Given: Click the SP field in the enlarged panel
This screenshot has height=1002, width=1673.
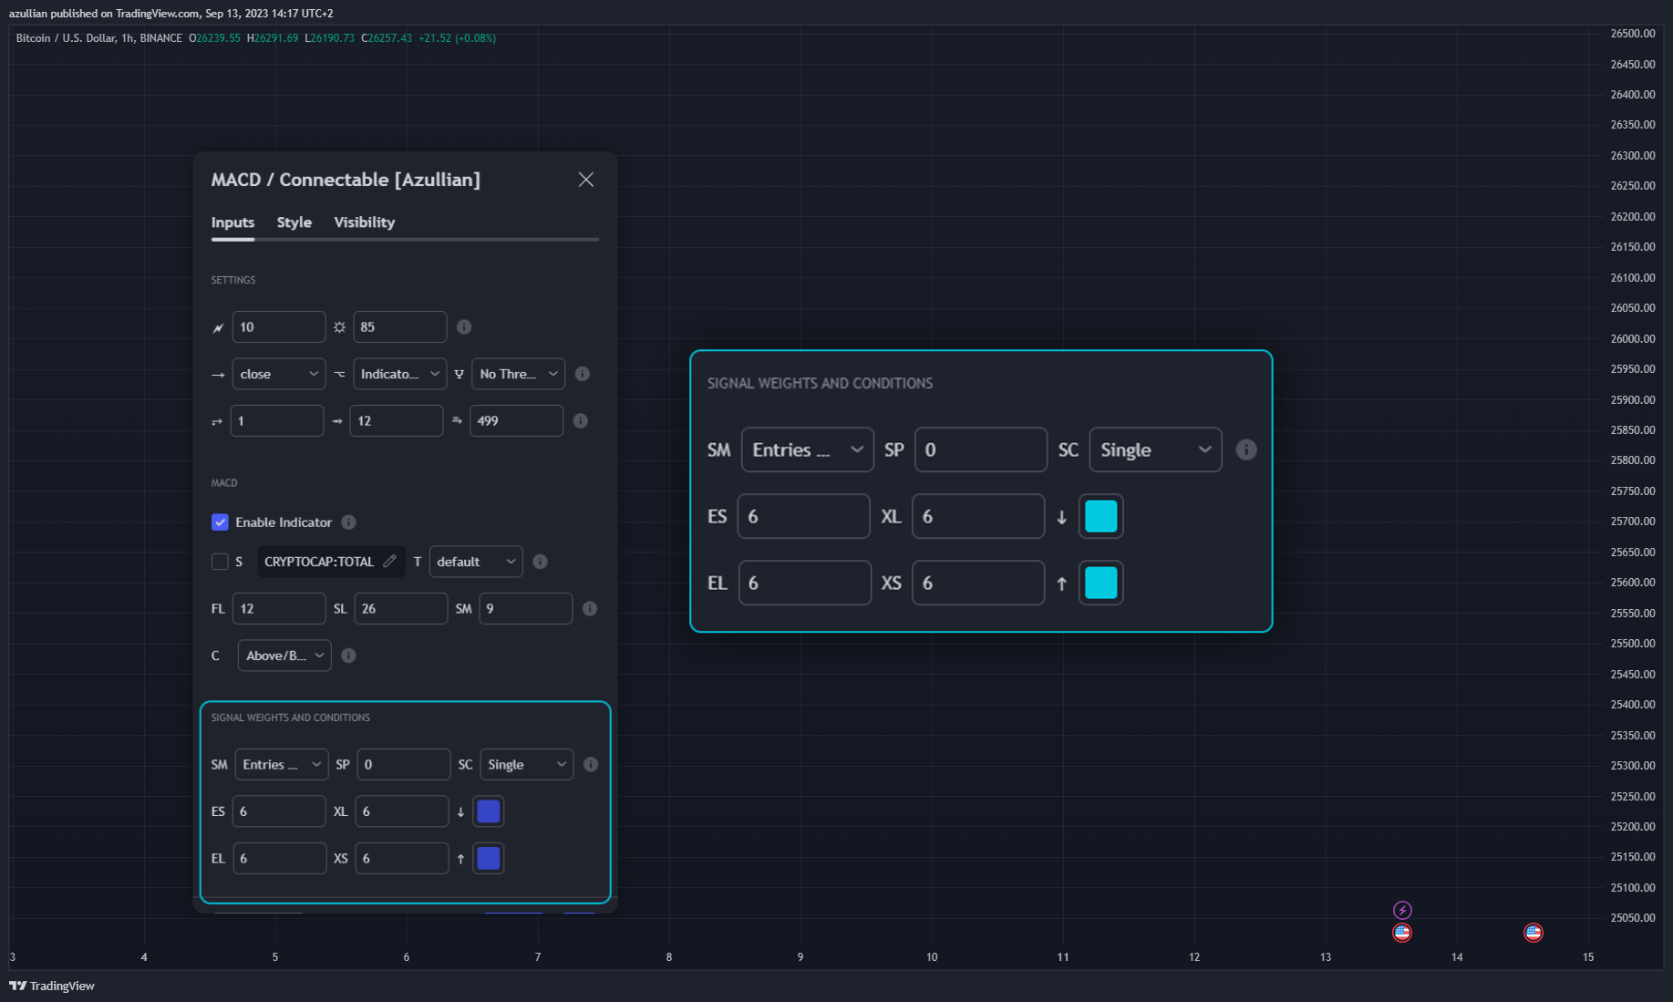Looking at the screenshot, I should click(x=981, y=449).
